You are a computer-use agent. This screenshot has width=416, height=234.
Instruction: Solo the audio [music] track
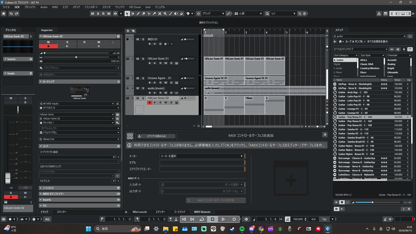(x=143, y=88)
